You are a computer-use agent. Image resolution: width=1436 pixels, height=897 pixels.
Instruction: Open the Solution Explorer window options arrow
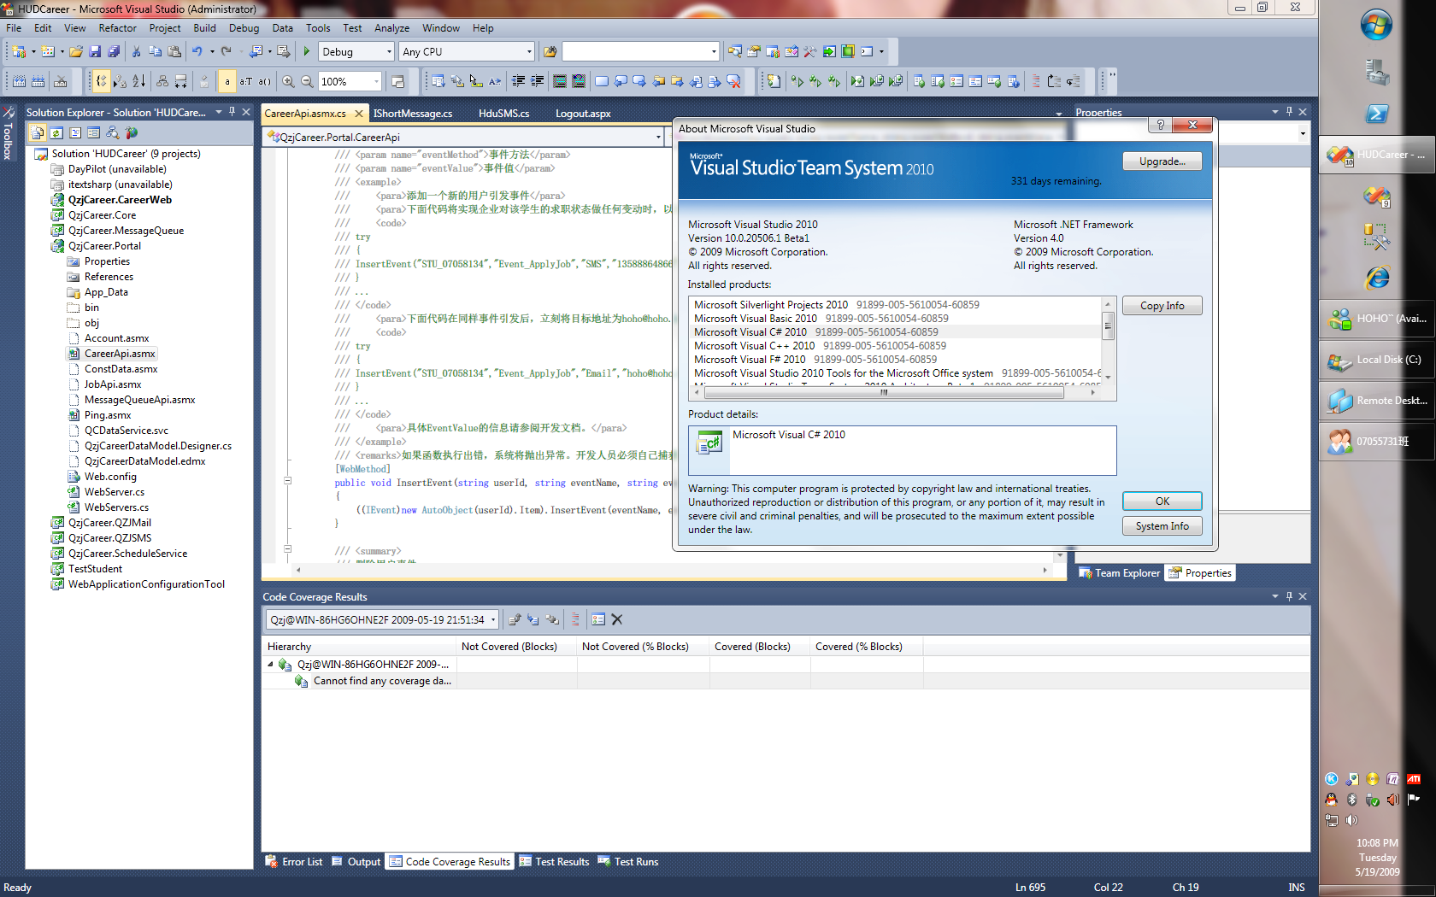[x=219, y=112]
